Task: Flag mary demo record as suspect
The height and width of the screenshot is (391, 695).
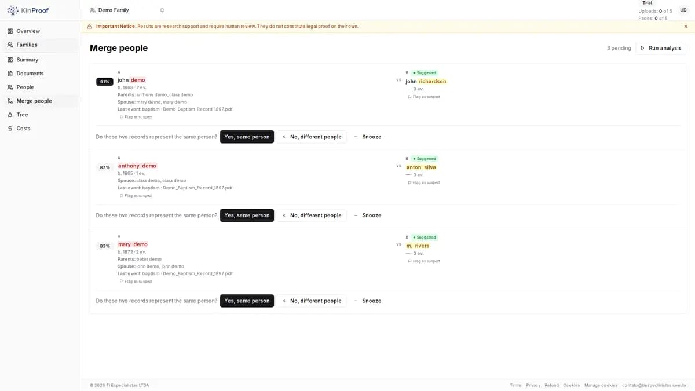Action: pyautogui.click(x=136, y=282)
